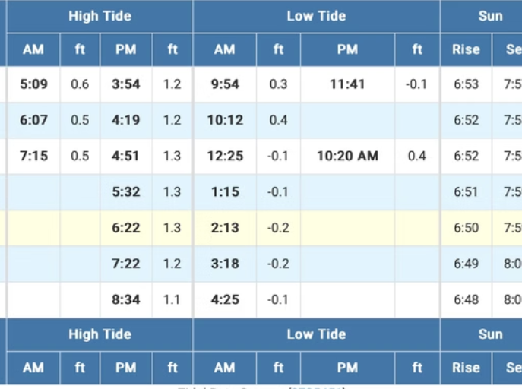Click the 2:13 low tide time
Viewport: 522px width, 389px height.
(225, 228)
